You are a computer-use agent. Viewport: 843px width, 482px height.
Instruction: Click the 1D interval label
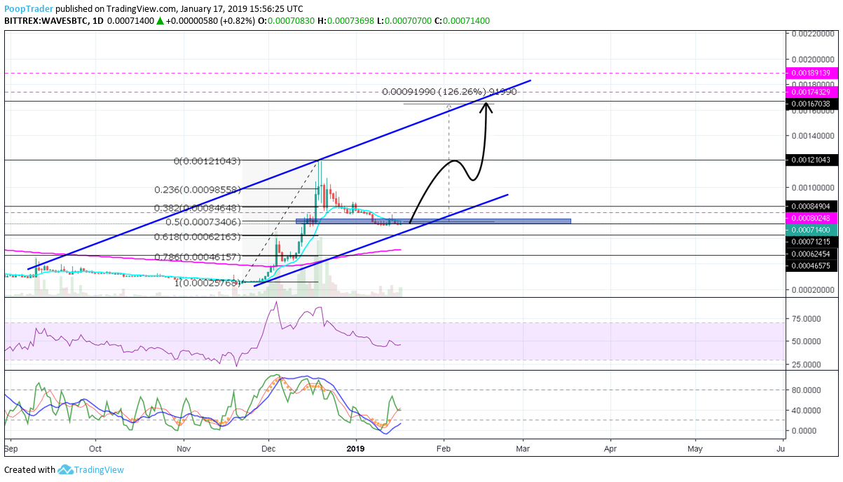tap(97, 21)
